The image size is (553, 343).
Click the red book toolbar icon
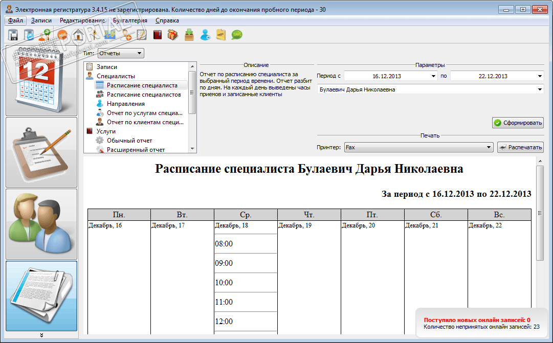coord(157,35)
